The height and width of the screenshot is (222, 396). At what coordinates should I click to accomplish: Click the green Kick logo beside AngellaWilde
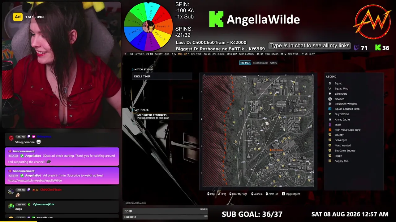click(216, 19)
